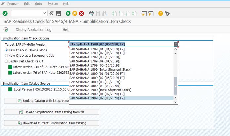
Task: Choose SAP S/4HANA 1709 [02 (05/2018) FP]
Action: pos(121,53)
